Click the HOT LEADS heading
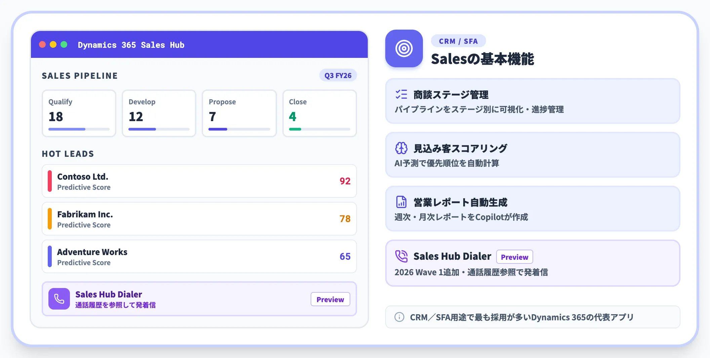Screen dimensions: 710x358 click(x=68, y=154)
